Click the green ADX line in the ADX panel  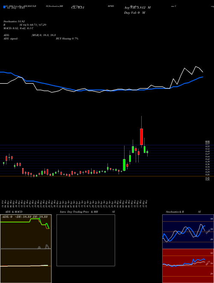tap(25, 223)
